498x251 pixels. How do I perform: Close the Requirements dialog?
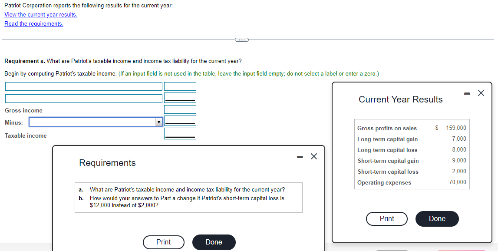click(314, 156)
